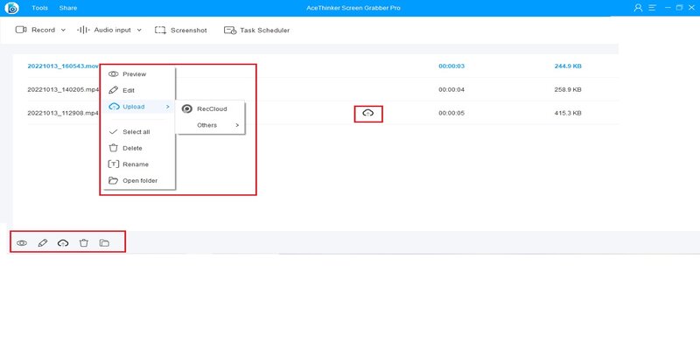Click the preview eye icon in bottom toolbar
This screenshot has height=350, width=700.
(22, 242)
